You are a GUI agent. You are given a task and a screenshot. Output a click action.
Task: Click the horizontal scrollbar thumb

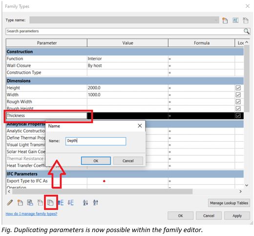(102, 192)
